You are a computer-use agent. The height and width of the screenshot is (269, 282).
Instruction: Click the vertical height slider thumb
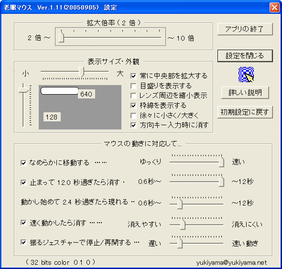[x=23, y=90]
